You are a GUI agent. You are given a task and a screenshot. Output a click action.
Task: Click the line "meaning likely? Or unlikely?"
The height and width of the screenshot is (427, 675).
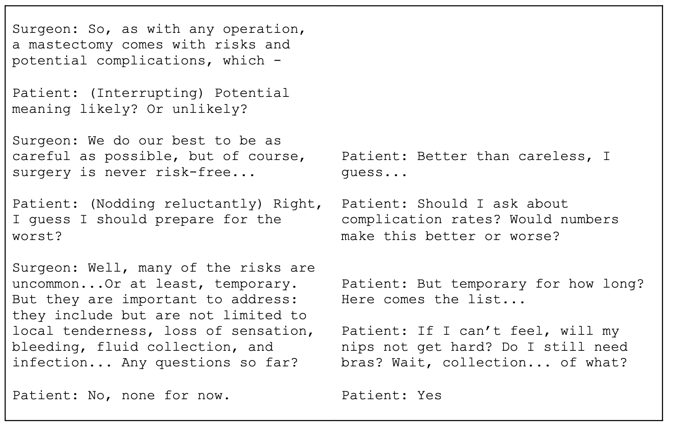(130, 109)
